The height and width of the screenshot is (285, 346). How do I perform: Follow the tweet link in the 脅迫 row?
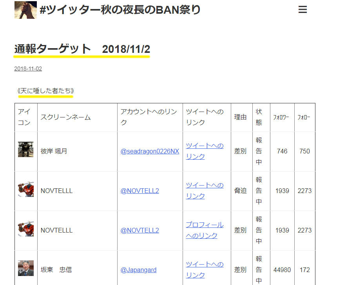(205, 191)
